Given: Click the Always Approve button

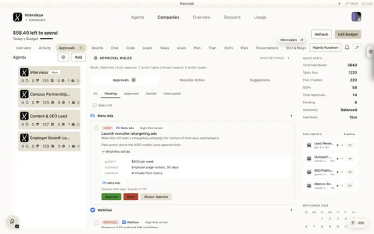Looking at the screenshot, I should tap(156, 197).
